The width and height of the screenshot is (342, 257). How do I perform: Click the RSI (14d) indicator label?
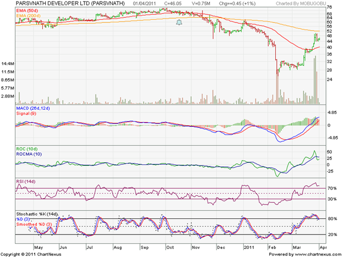tap(26, 182)
